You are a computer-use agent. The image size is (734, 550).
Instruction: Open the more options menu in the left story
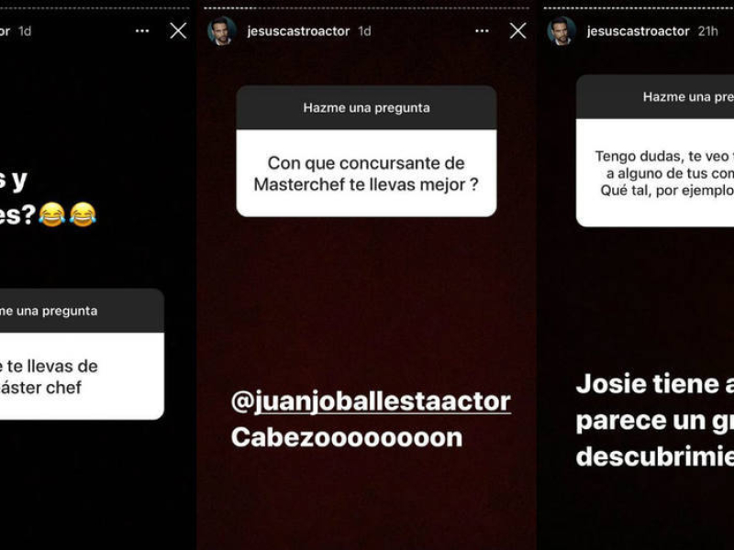coord(142,31)
